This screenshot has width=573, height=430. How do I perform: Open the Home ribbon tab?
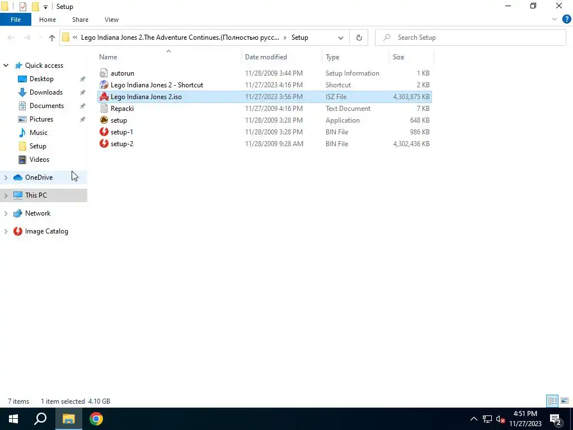tap(48, 20)
